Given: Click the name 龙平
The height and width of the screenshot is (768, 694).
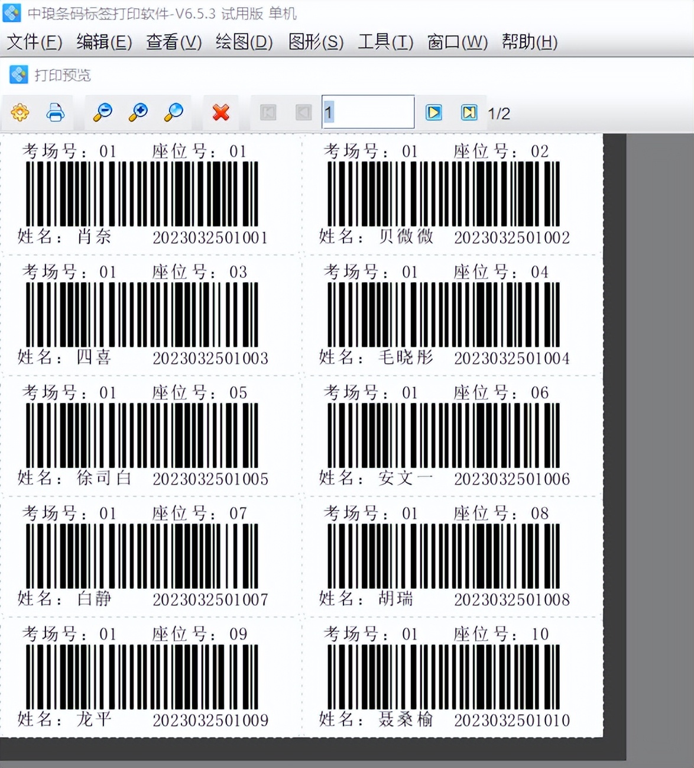Looking at the screenshot, I should click(x=94, y=719).
